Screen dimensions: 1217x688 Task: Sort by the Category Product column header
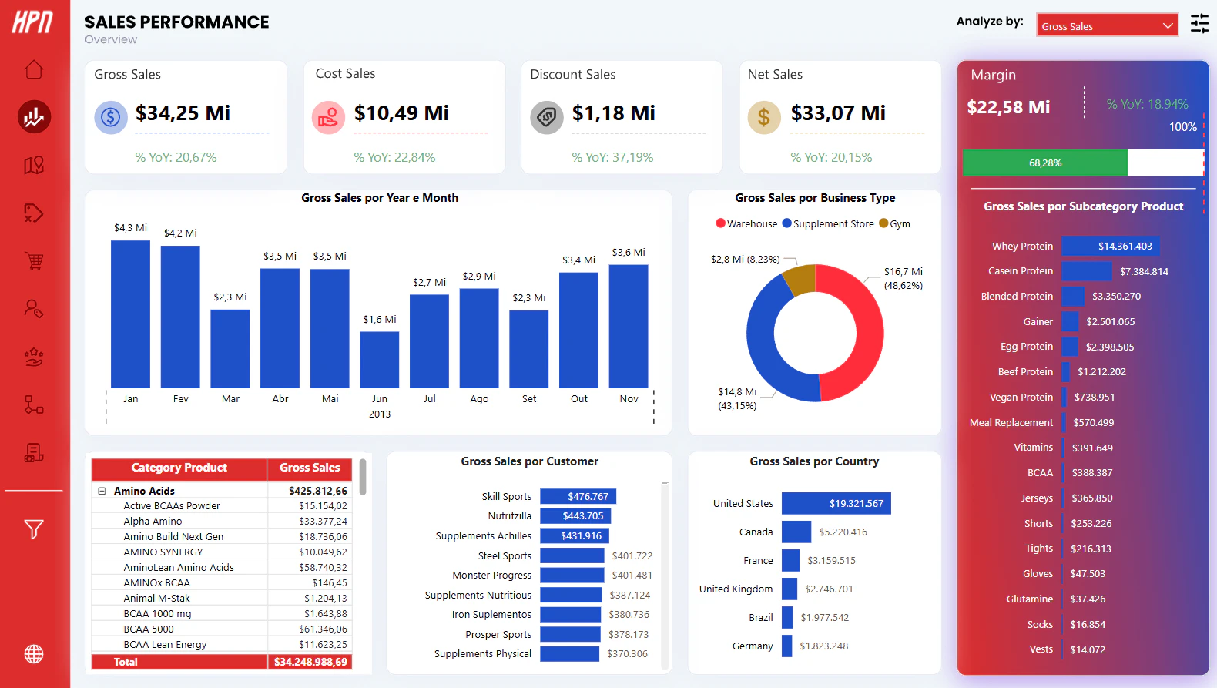179,468
